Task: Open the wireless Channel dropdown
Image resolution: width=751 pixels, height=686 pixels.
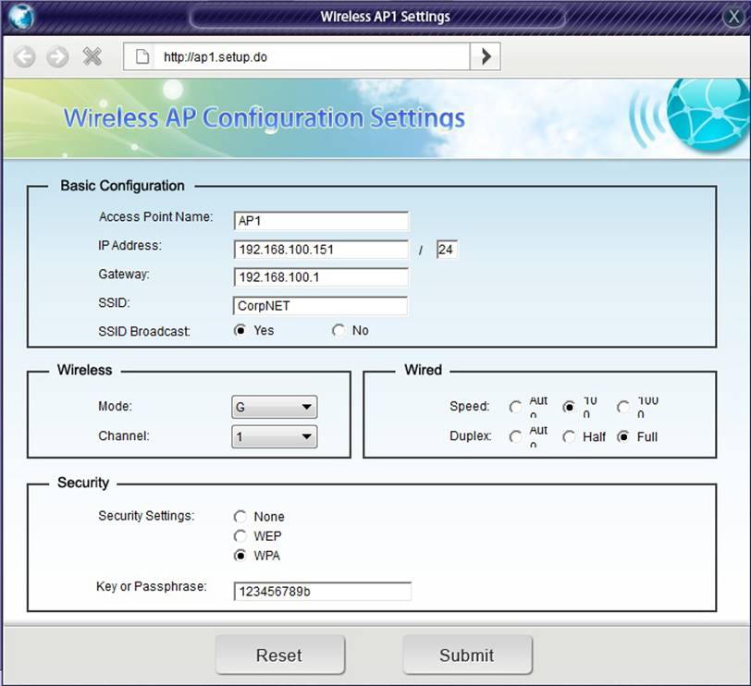Action: tap(274, 436)
